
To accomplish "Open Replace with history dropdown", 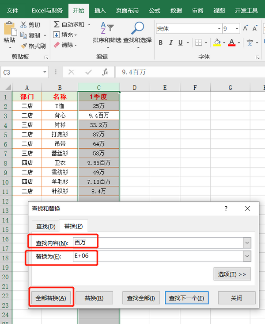I will 247,256.
